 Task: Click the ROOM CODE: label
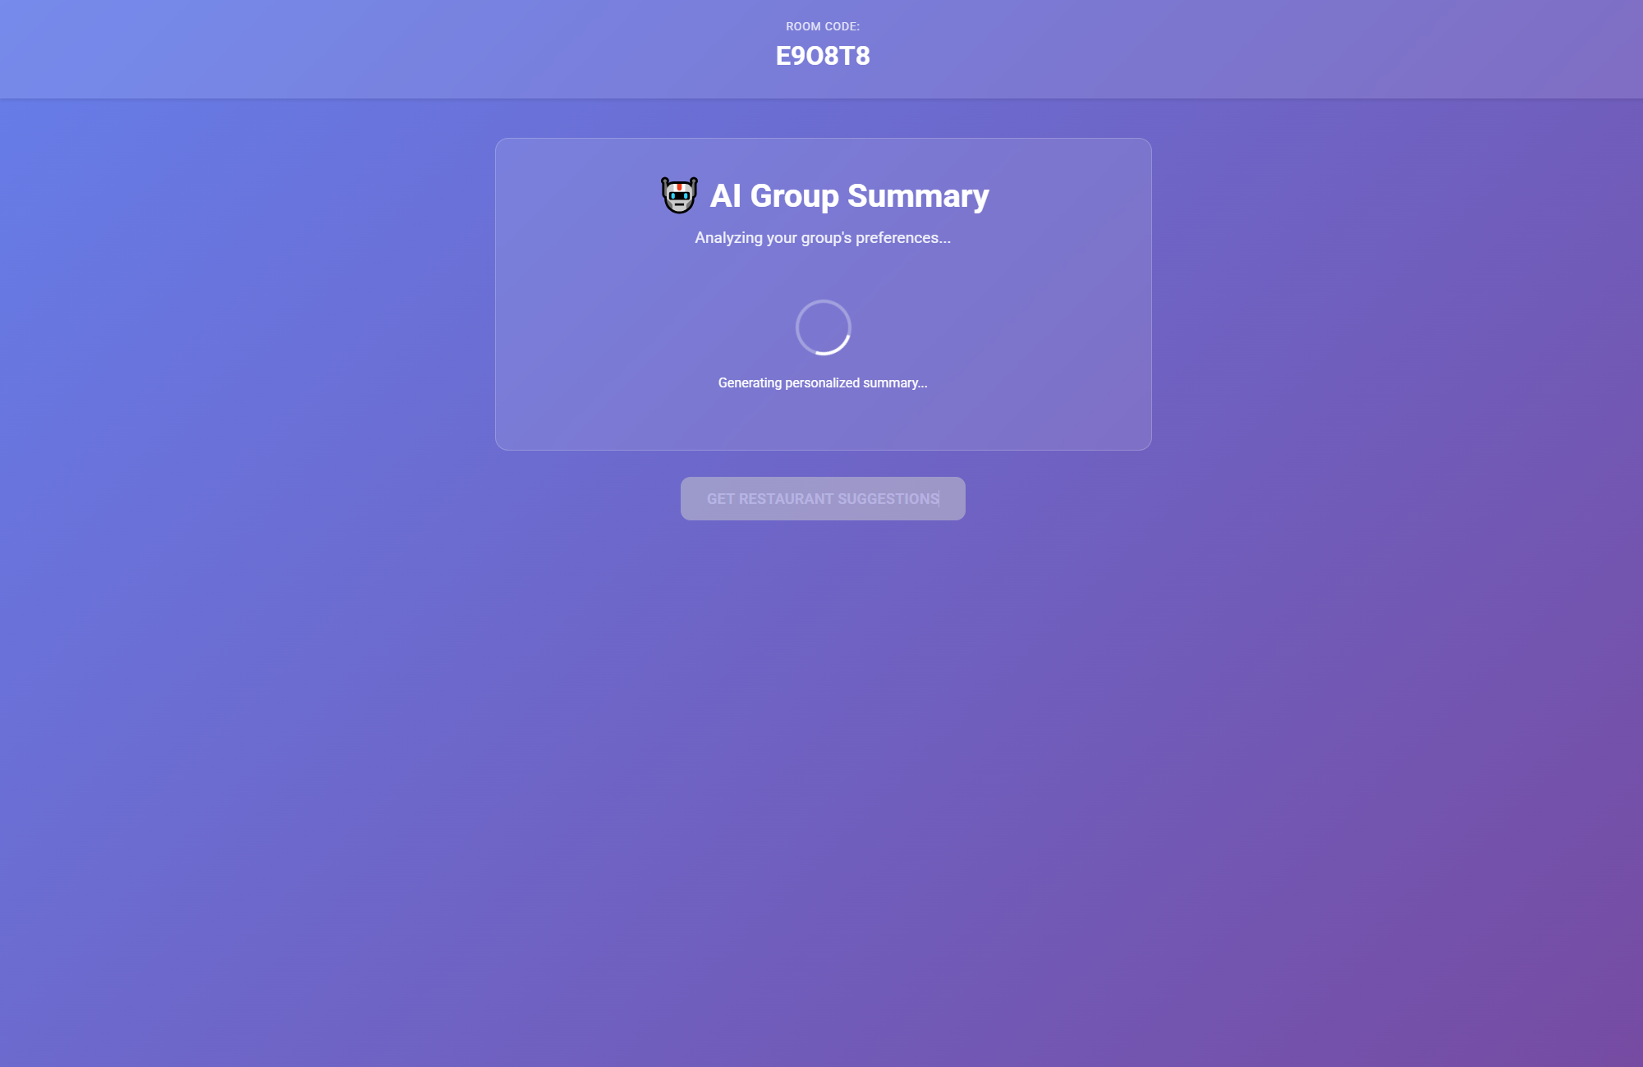point(823,26)
